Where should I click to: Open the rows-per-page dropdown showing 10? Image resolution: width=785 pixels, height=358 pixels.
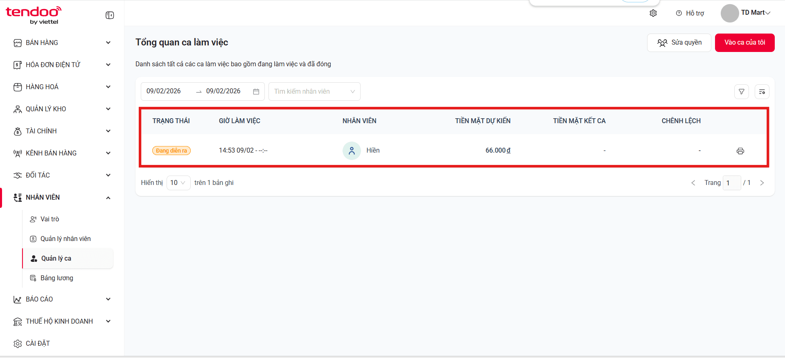pyautogui.click(x=178, y=183)
